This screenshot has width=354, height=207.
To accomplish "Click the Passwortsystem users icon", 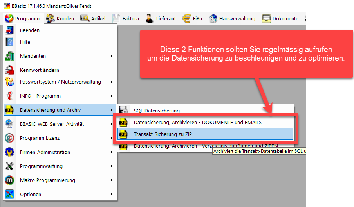I will 9,82.
